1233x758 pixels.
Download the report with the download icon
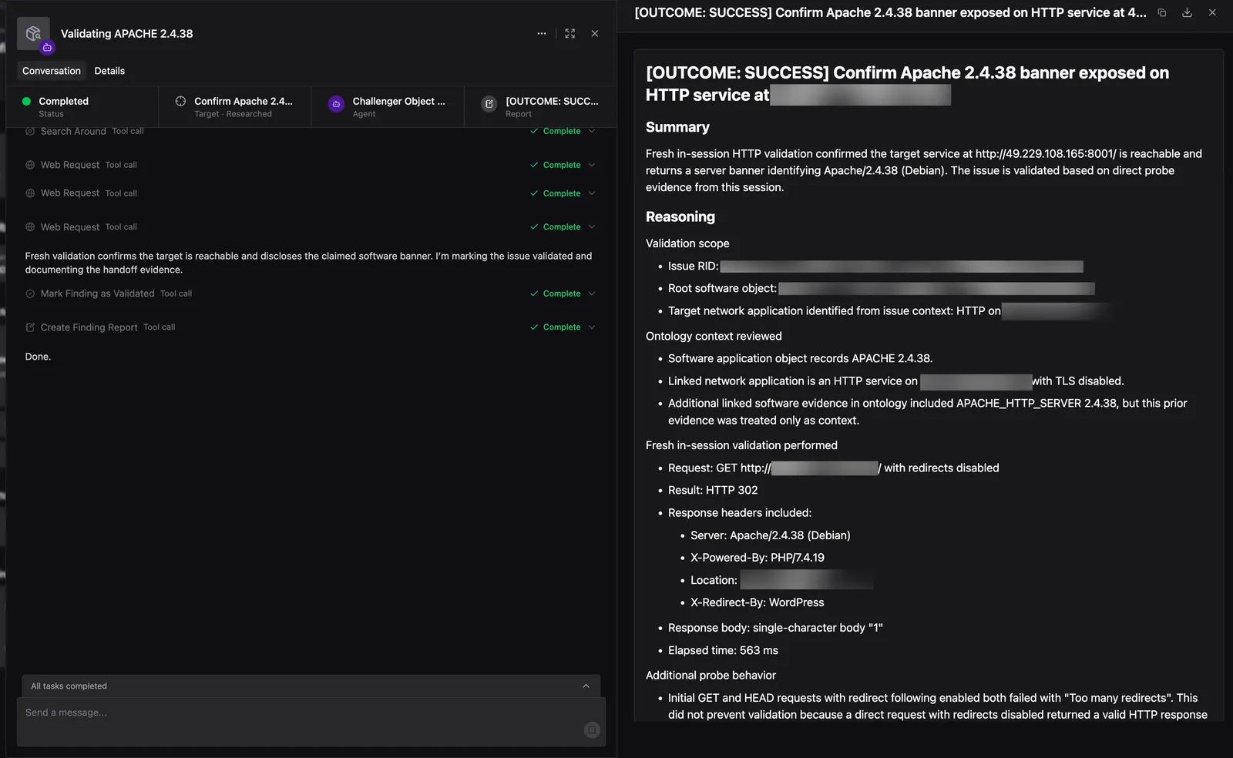tap(1187, 12)
